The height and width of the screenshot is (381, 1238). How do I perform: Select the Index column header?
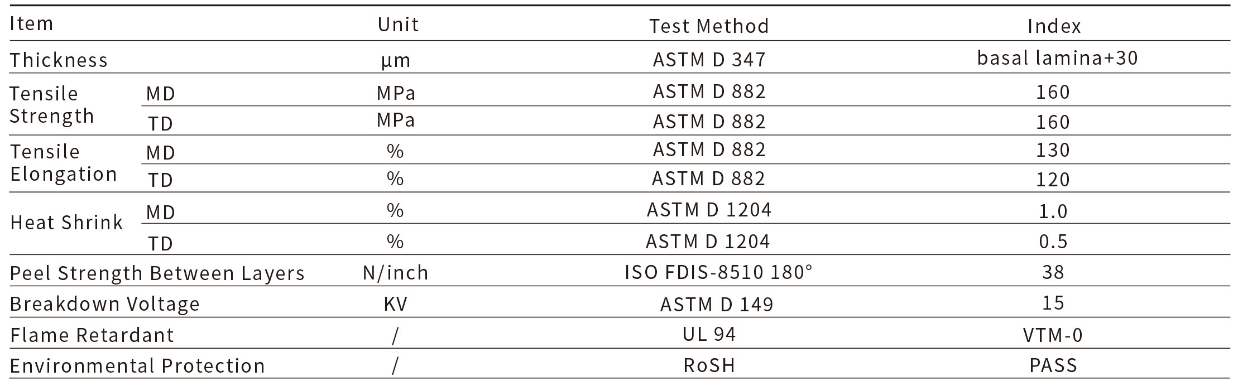point(1054,26)
